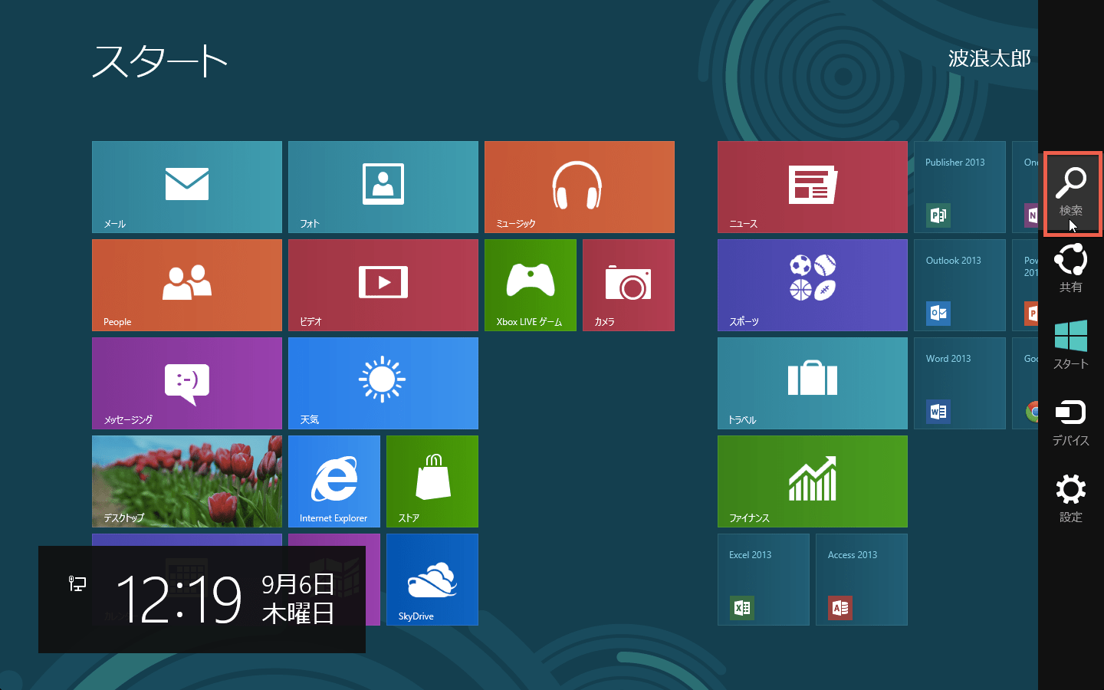Open the メール (Mail) tile
The width and height of the screenshot is (1104, 690).
click(x=187, y=187)
